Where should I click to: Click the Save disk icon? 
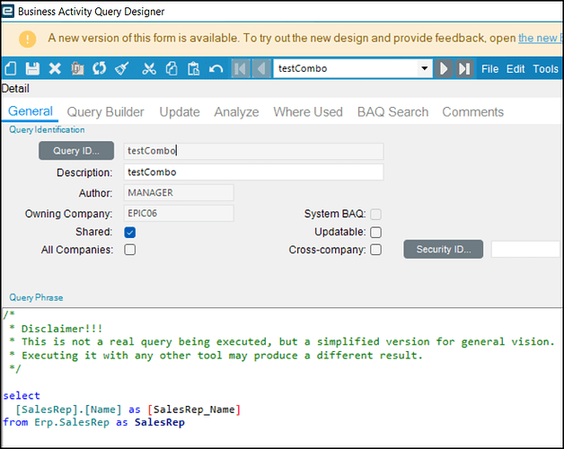point(33,69)
